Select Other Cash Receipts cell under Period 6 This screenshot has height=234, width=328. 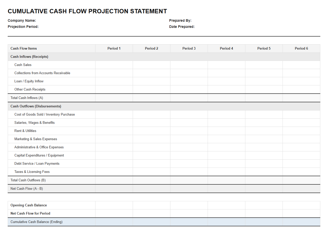click(301, 89)
